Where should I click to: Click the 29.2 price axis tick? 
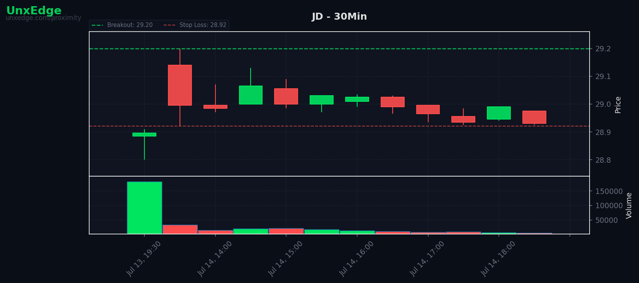pos(603,49)
